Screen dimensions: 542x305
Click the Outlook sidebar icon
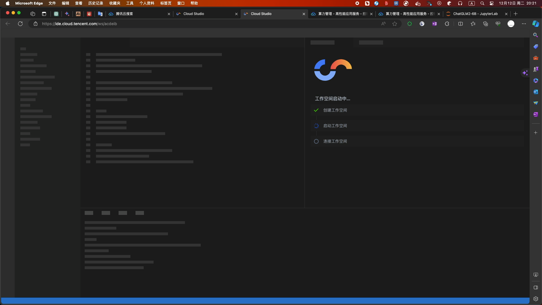[536, 92]
